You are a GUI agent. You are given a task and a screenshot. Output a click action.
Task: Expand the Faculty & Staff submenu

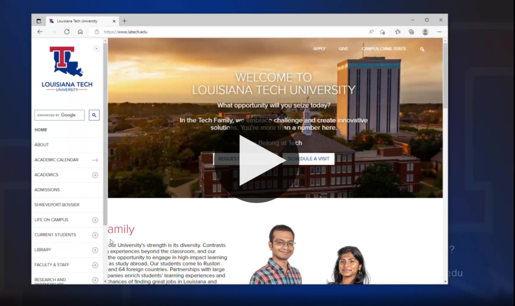95,265
